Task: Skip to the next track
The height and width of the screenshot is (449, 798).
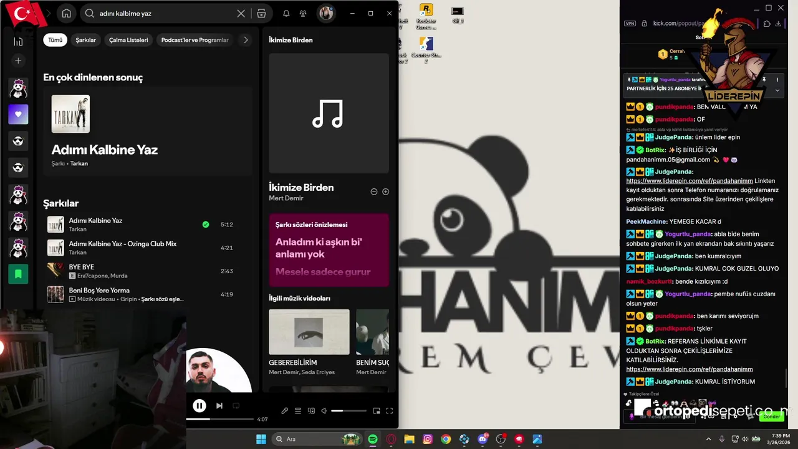Action: [219, 406]
